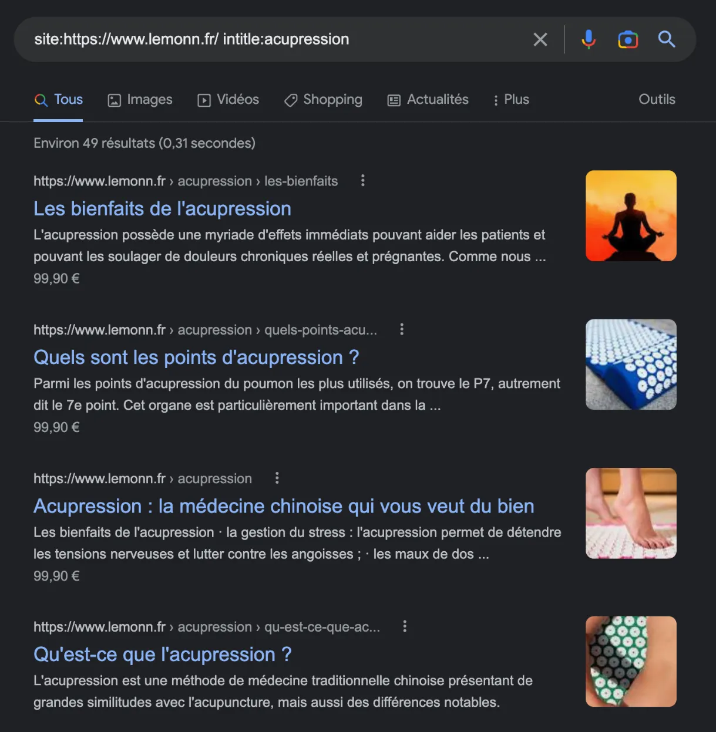This screenshot has height=732, width=716.
Task: Expand the Plus more options menu
Action: coord(511,100)
